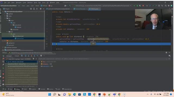Image resolution: width=174 pixels, height=97 pixels.
Task: Select the whenDrive100 frame in stack
Action: pos(21,64)
